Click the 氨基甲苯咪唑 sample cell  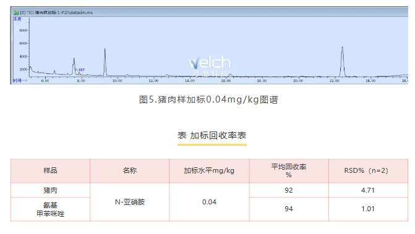click(x=50, y=209)
